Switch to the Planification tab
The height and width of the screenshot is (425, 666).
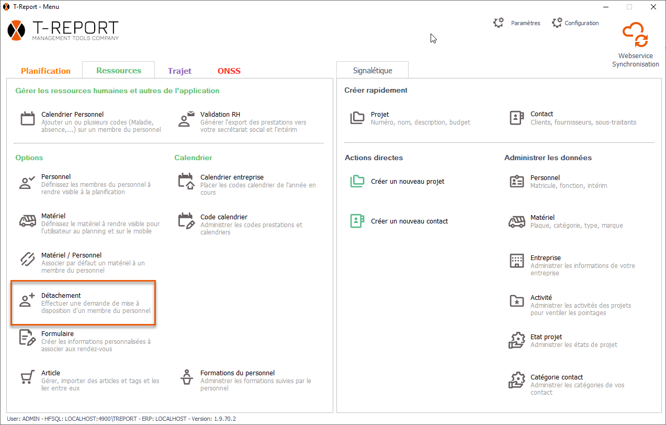46,71
